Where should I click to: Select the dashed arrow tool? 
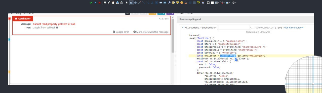point(148,3)
